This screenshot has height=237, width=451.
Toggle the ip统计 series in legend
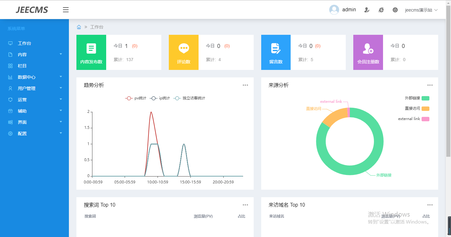pos(160,98)
